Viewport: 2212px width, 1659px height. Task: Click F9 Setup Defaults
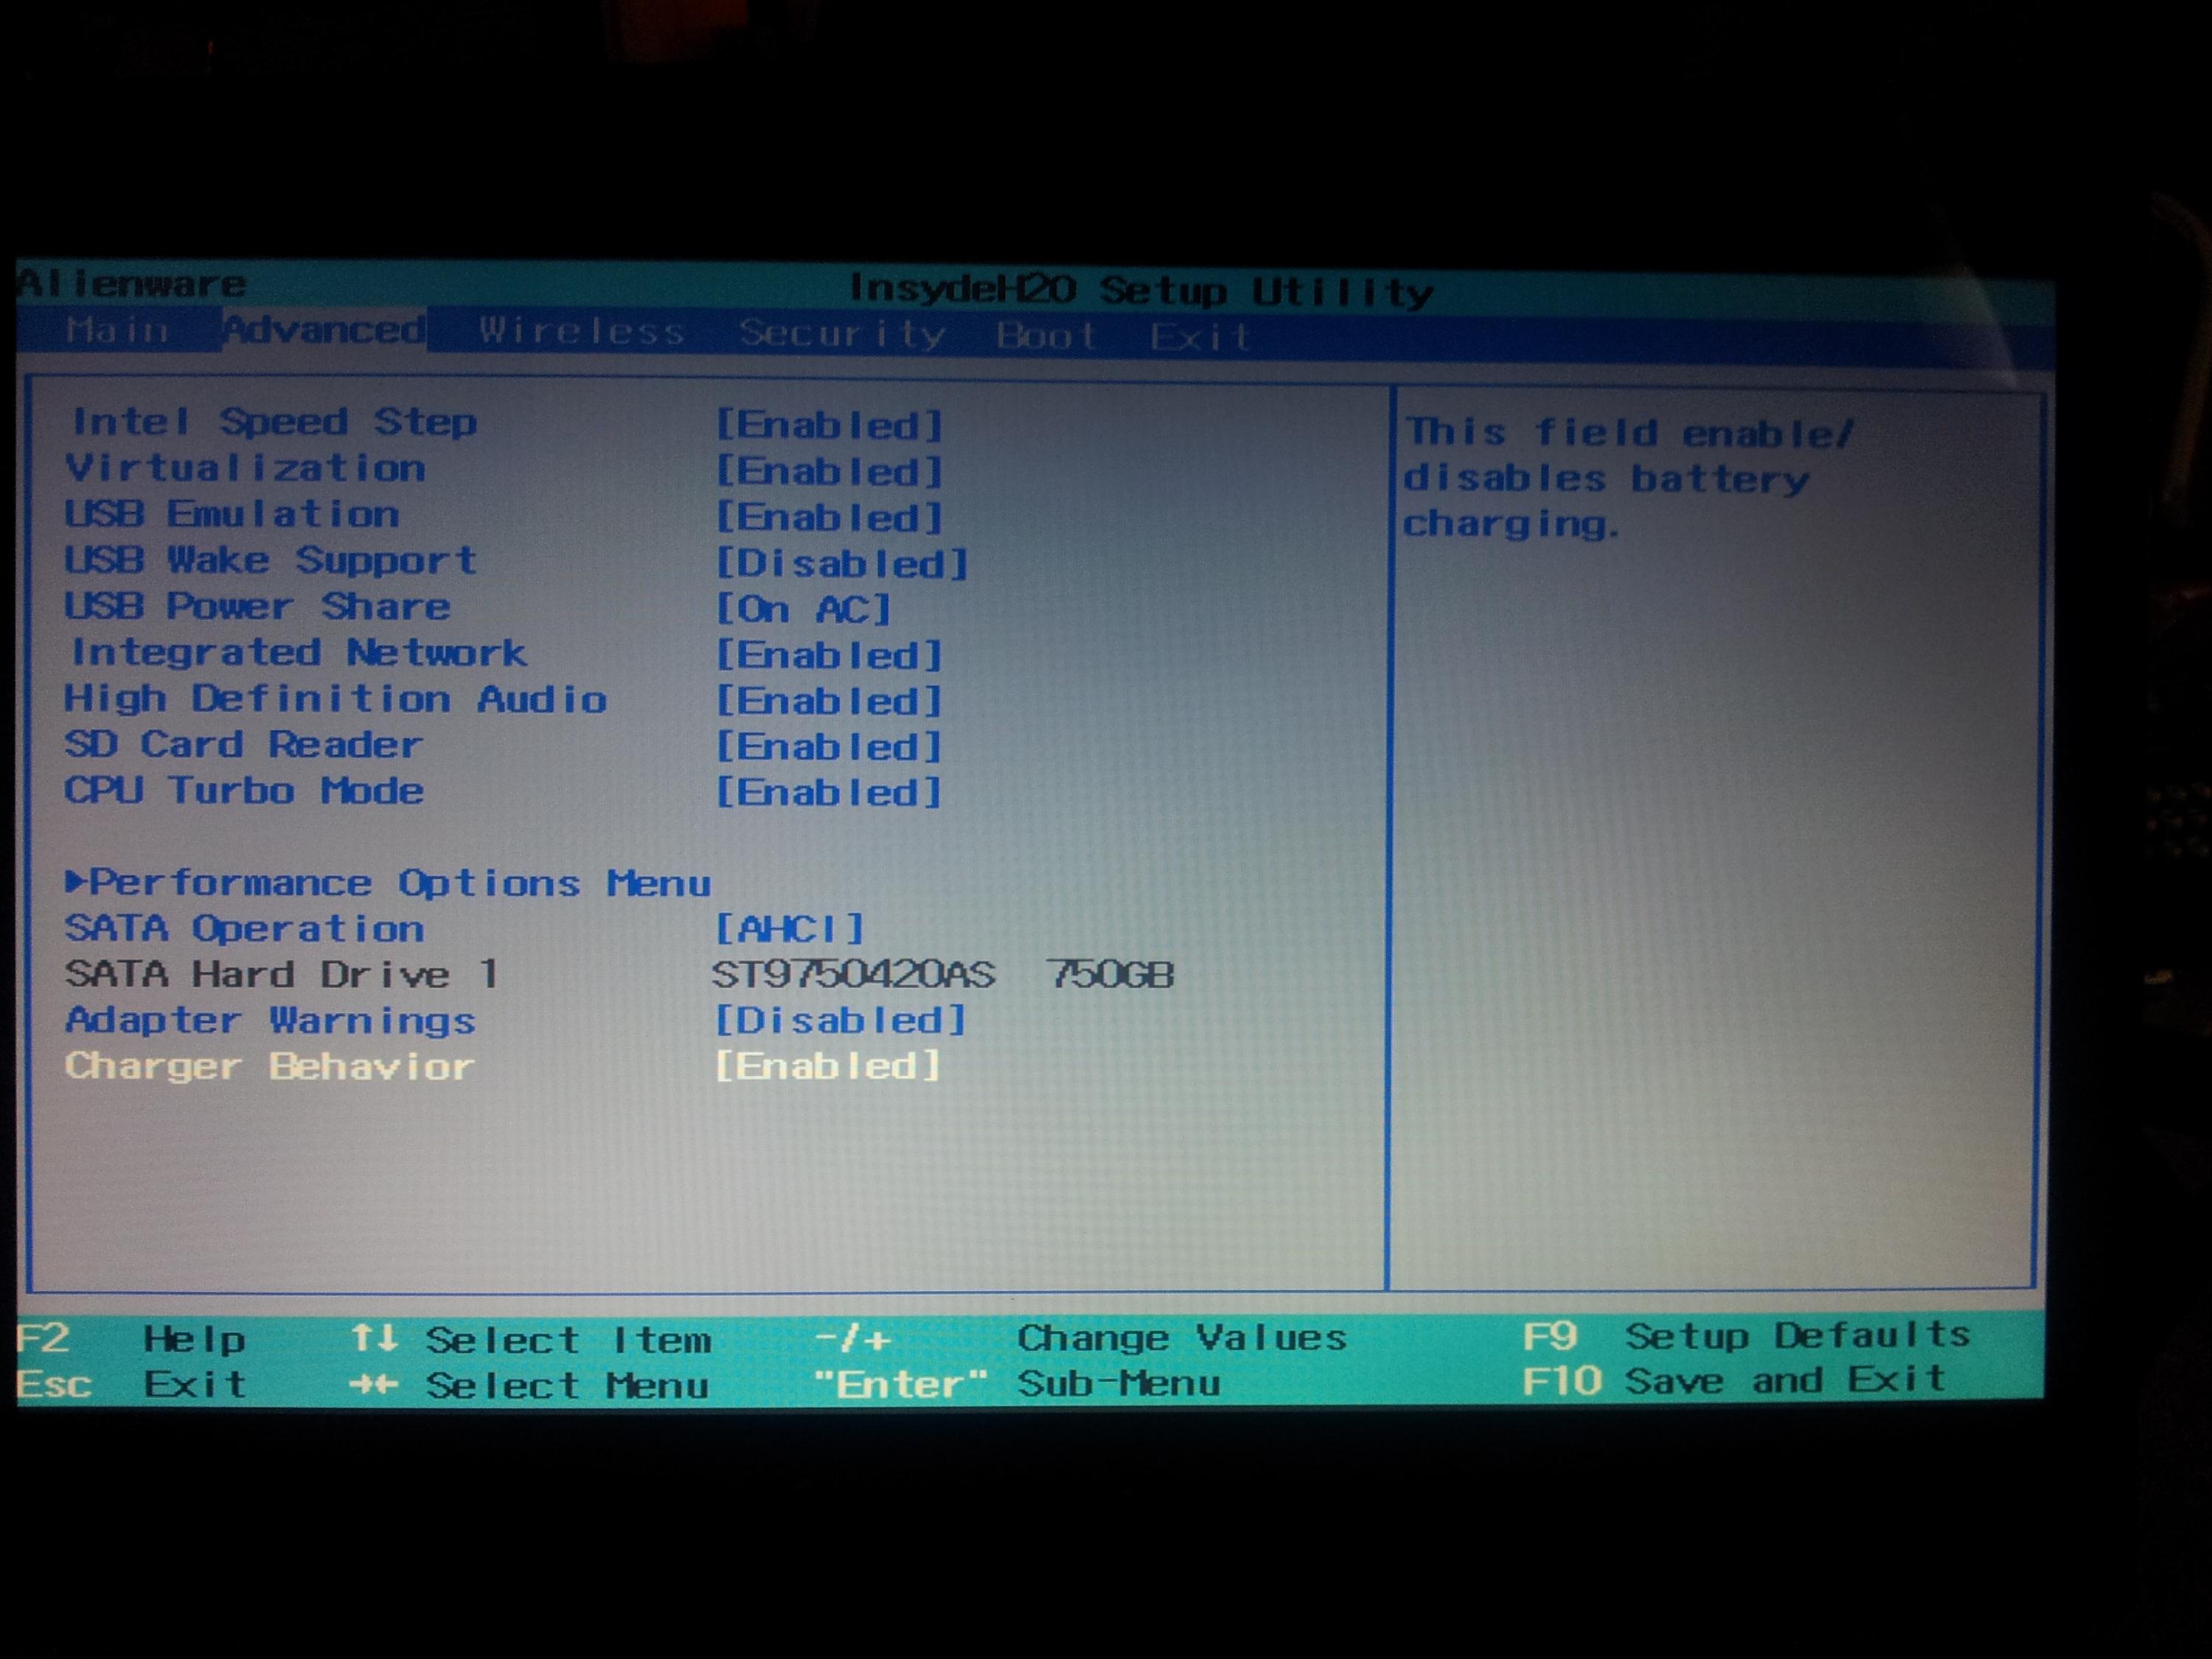pos(1745,1336)
